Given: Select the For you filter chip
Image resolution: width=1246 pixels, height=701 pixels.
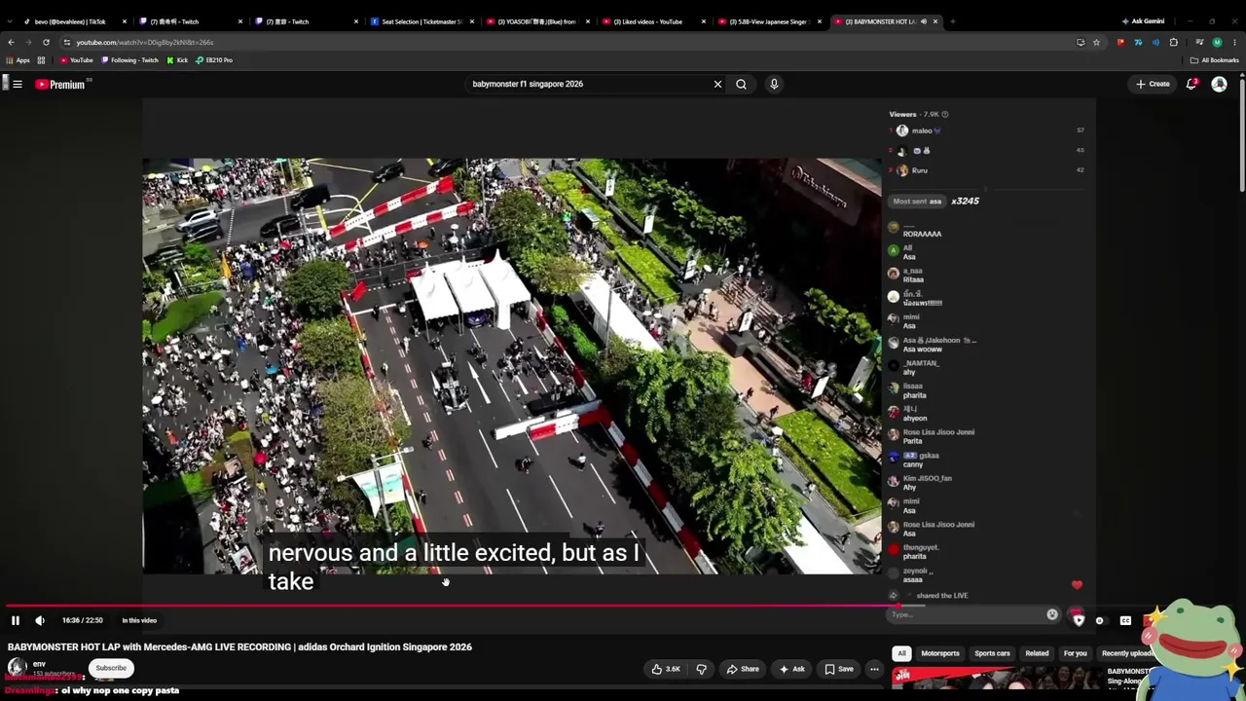Looking at the screenshot, I should (1076, 653).
